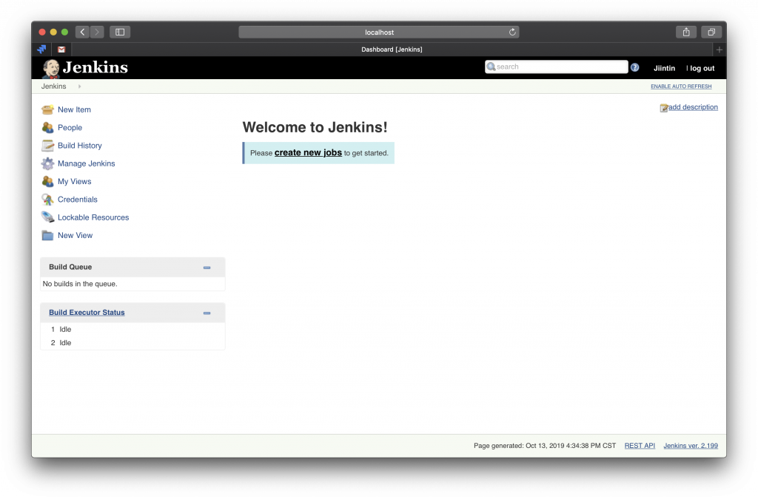Screen dimensions: 758x499
Task: Click the New Item box icon
Action: tap(47, 109)
